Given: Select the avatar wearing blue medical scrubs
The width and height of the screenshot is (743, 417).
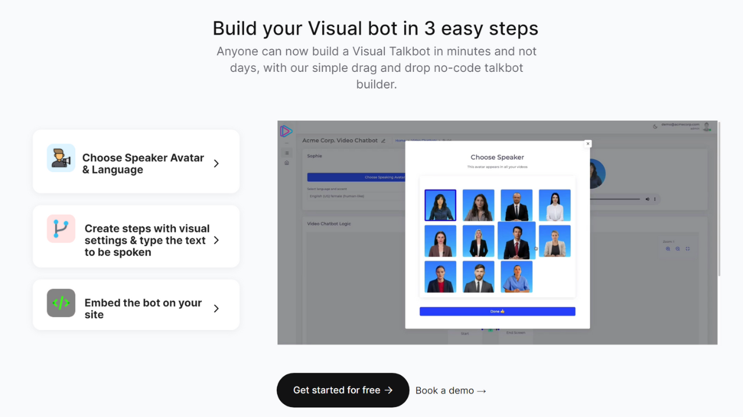Looking at the screenshot, I should [x=516, y=277].
